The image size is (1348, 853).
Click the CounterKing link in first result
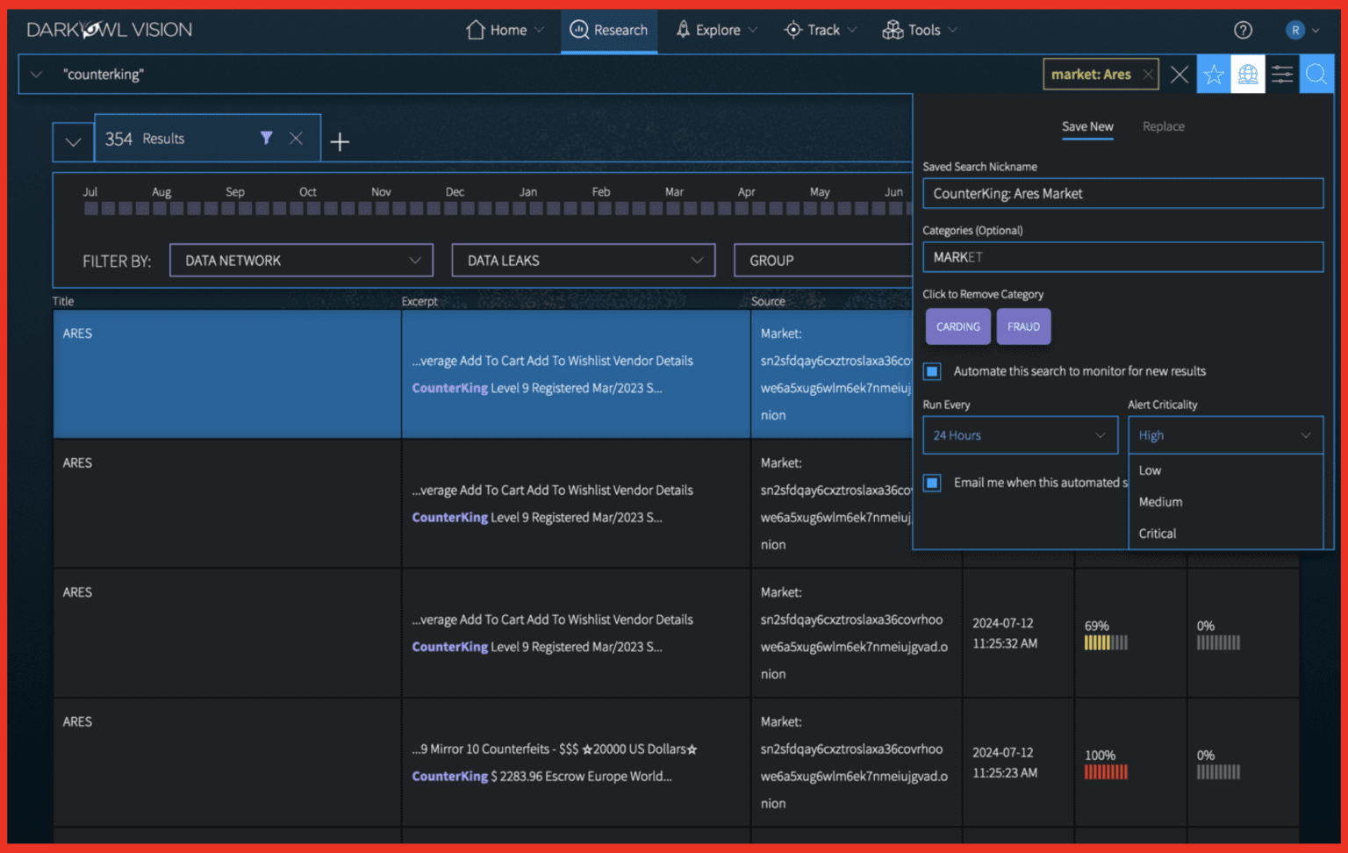[x=449, y=387]
